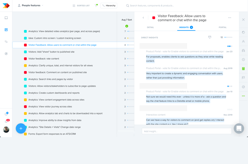Toggle Sorted List view
This screenshot has height=164, width=248.
tap(81, 6)
